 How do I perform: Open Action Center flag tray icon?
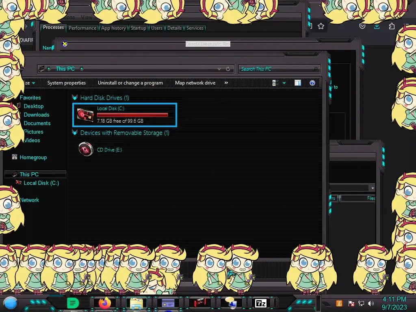(351, 303)
